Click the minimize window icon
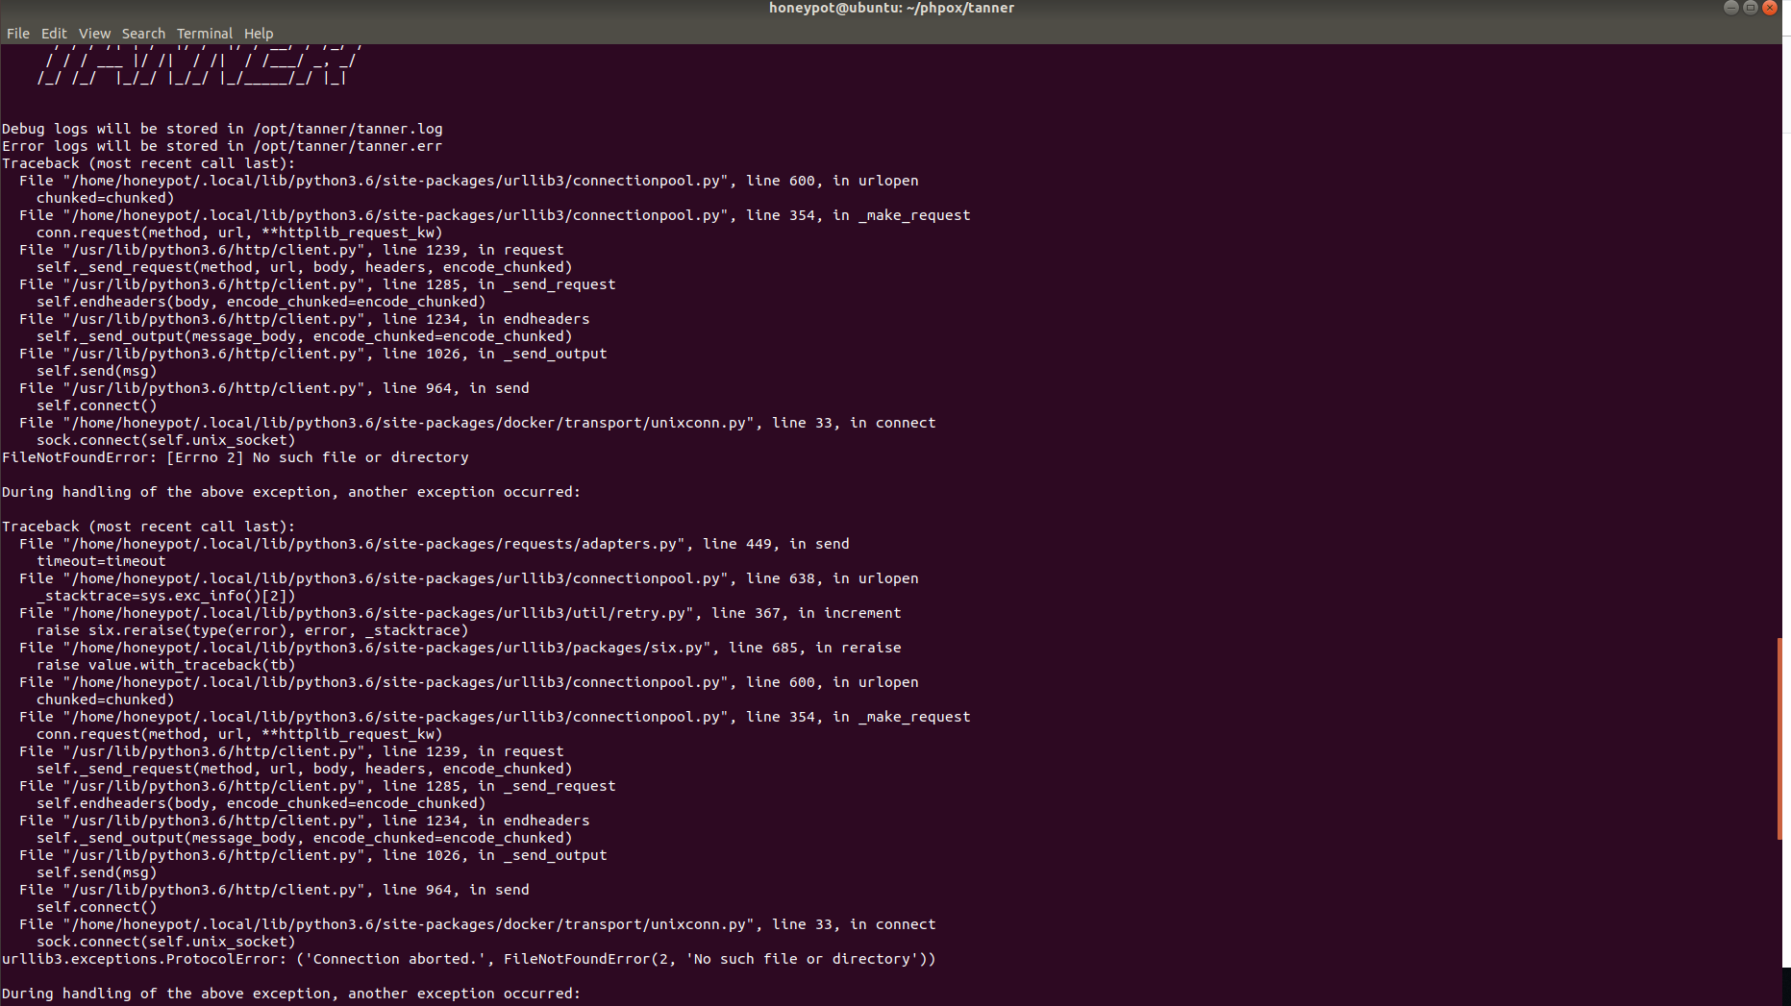Image resolution: width=1791 pixels, height=1006 pixels. tap(1730, 8)
